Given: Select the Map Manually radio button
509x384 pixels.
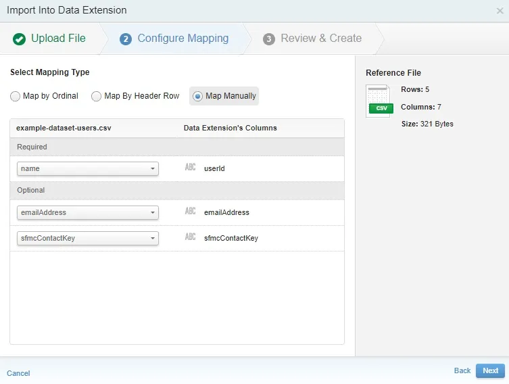Looking at the screenshot, I should coord(197,96).
